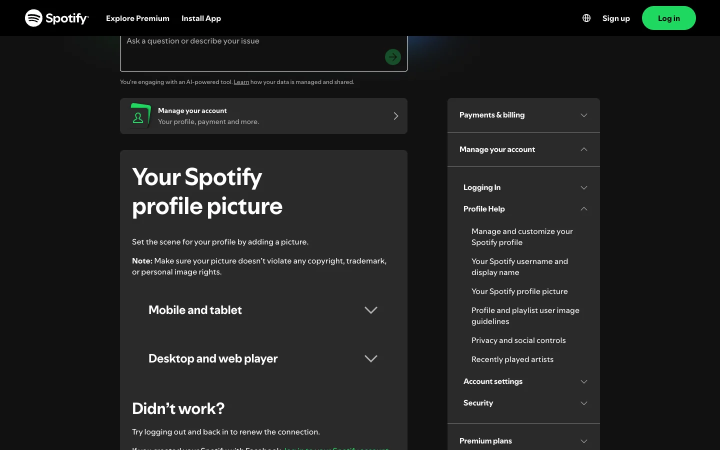Screen dimensions: 720x450
Task: Expand Logging In chevron
Action: [583, 187]
